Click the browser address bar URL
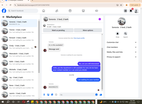This screenshot has width=142, height=104. pos(33,5)
